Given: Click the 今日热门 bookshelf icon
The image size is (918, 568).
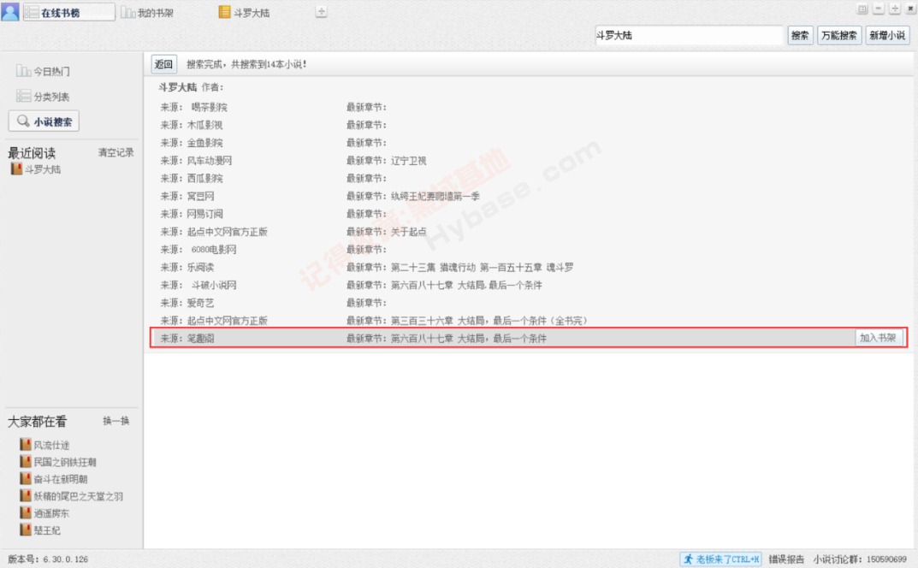Looking at the screenshot, I should [23, 71].
